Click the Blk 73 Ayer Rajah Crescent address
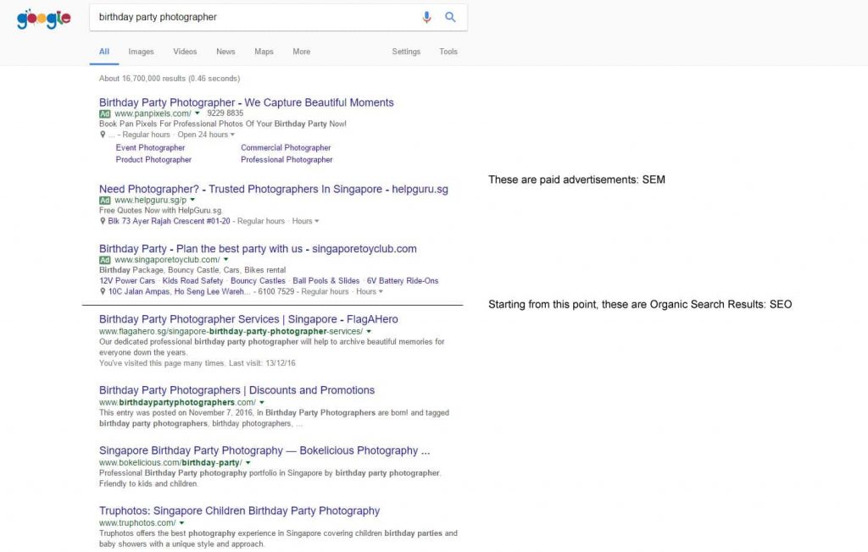 pos(169,221)
